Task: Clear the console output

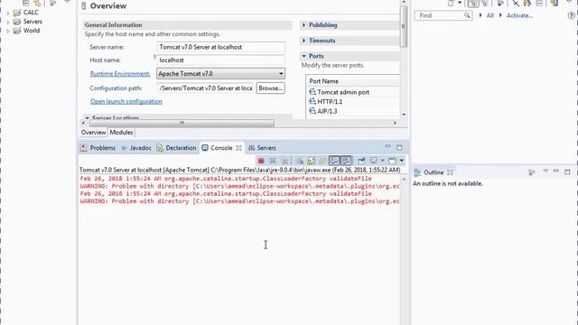Action: click(300, 161)
